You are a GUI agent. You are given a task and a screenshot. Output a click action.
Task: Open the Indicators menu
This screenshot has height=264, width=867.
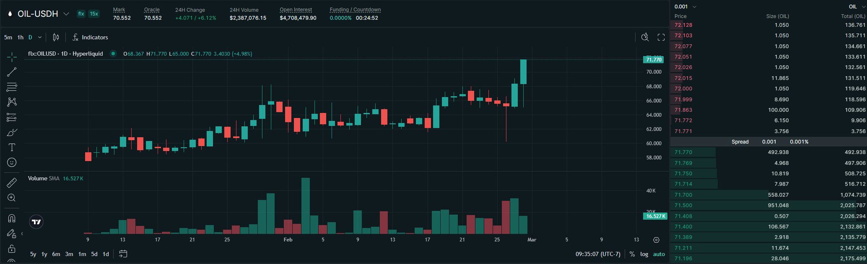(90, 37)
